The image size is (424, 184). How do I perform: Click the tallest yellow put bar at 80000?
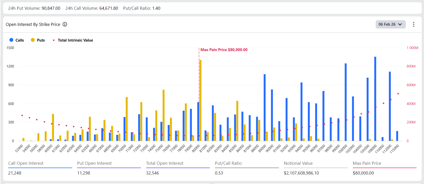pos(200,100)
